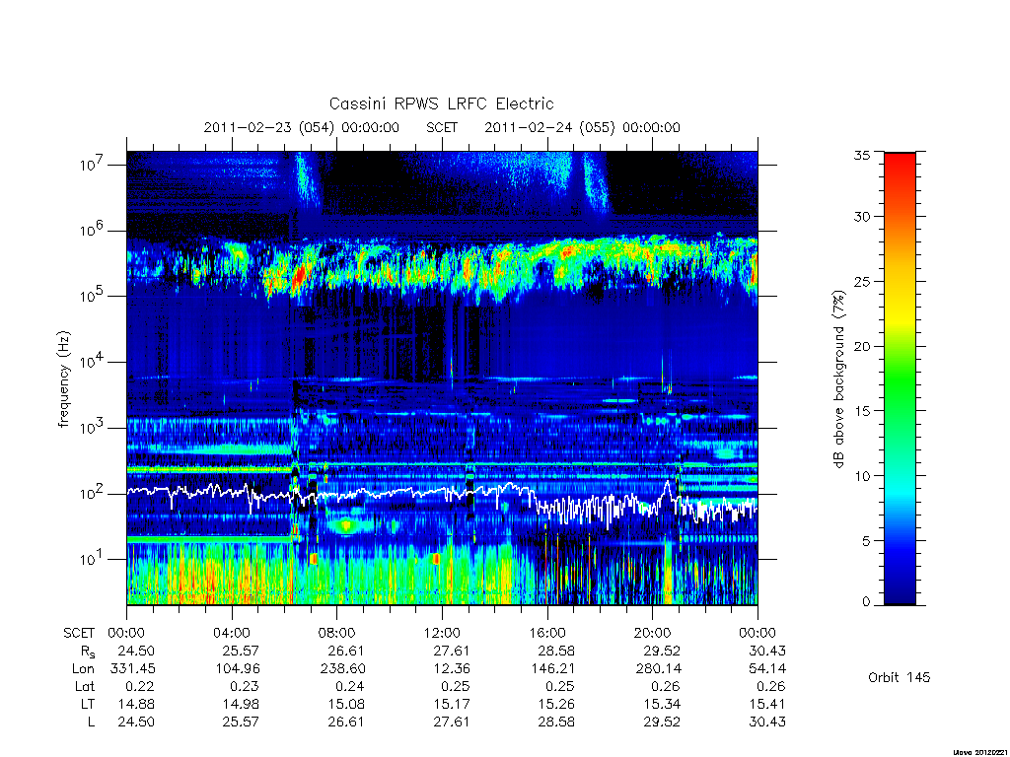
Task: Click the 'Lat' row label
Action: (85, 687)
